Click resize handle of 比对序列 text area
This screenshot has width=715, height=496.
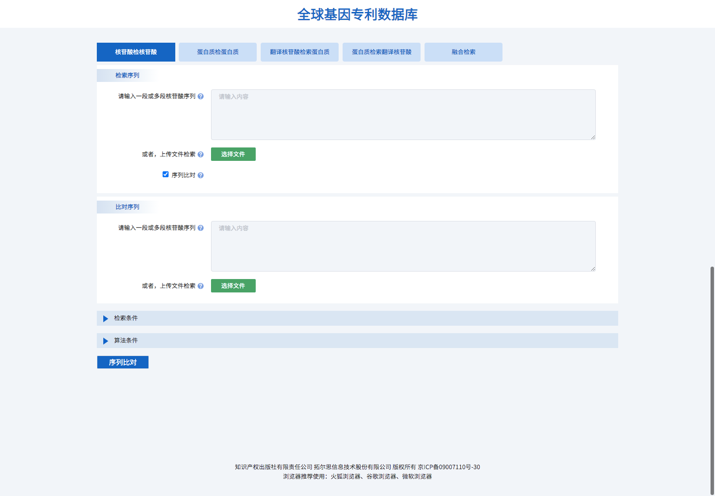(593, 269)
